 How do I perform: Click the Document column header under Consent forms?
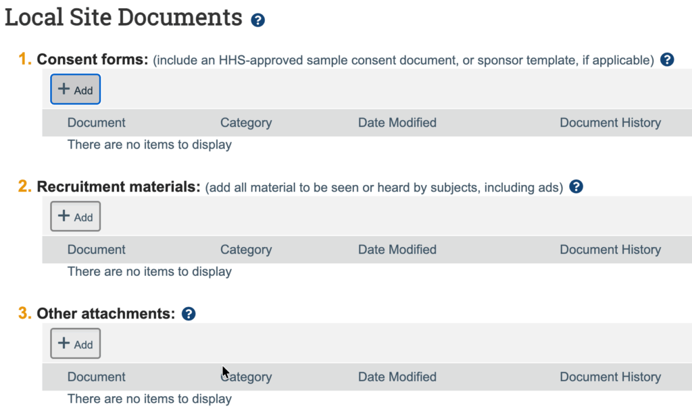pos(96,122)
